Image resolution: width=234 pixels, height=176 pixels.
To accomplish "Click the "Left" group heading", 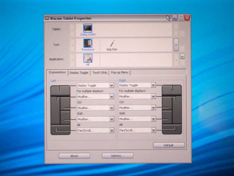I will (x=54, y=81).
